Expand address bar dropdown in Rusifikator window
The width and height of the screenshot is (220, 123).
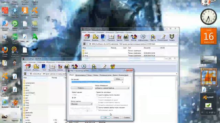click(x=177, y=44)
